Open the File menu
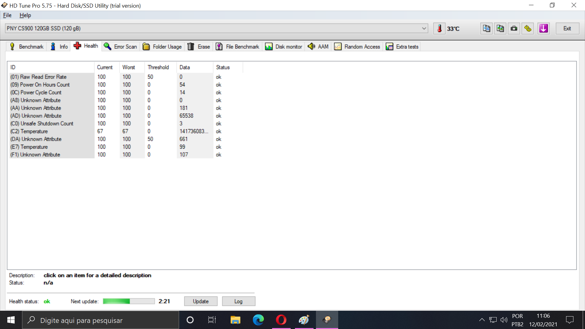Screen dimensions: 585x329 point(7,15)
